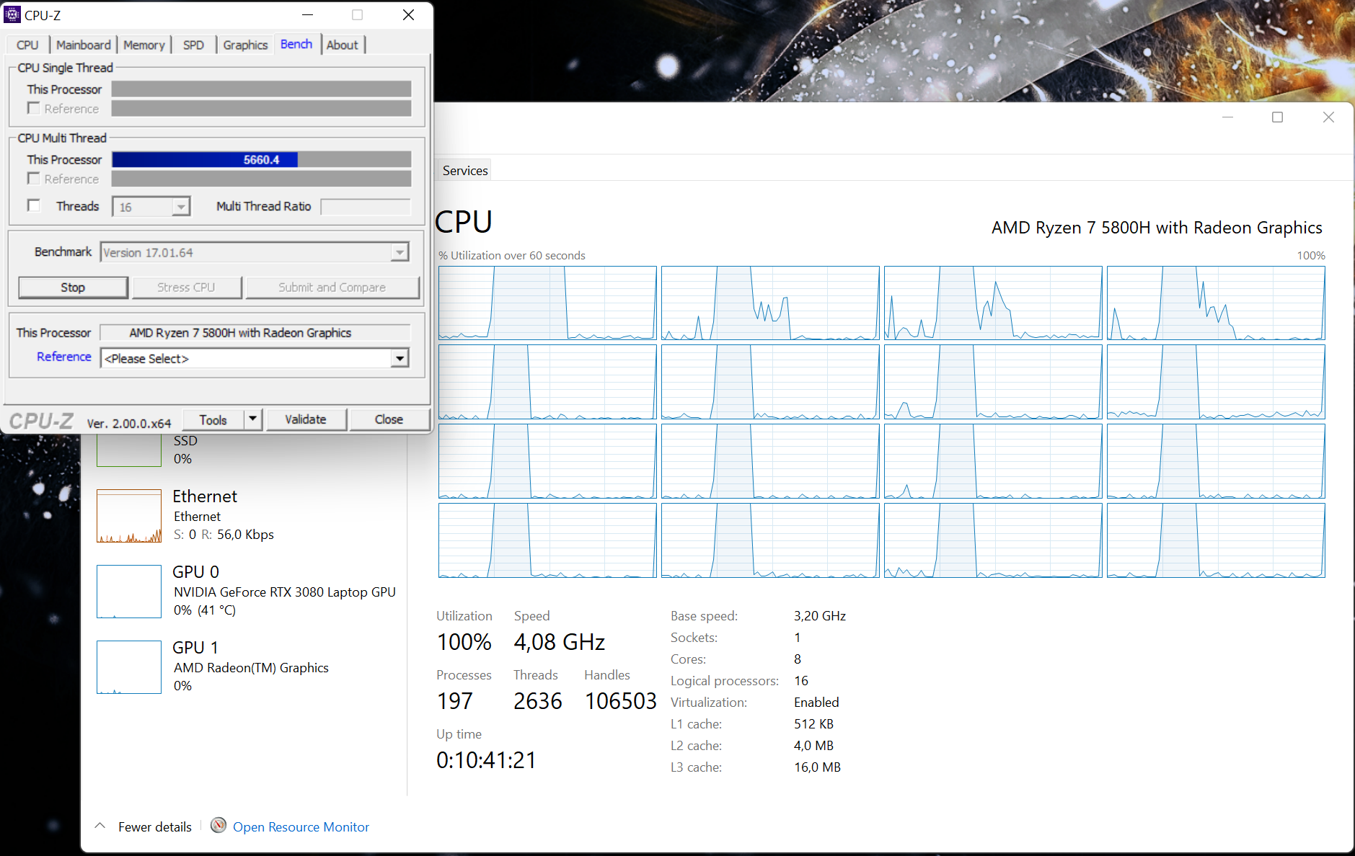Click the Single Thread This Processor progress bar
The height and width of the screenshot is (856, 1355).
coord(261,89)
